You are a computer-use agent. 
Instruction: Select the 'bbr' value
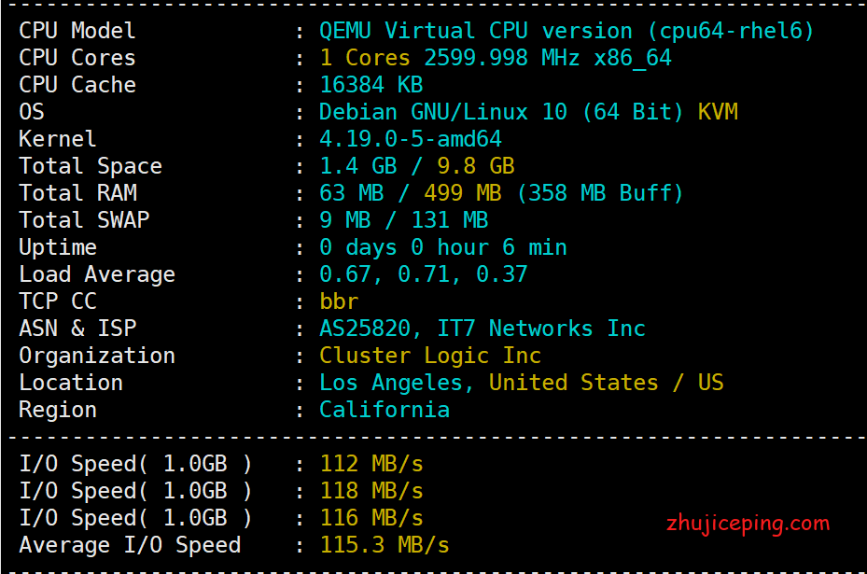[x=339, y=301]
